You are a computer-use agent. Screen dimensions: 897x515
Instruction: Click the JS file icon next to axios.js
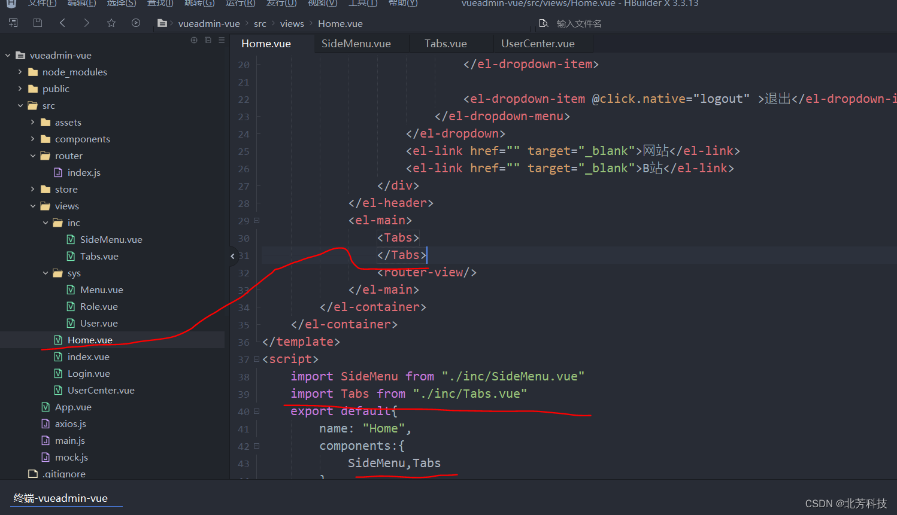(x=46, y=423)
